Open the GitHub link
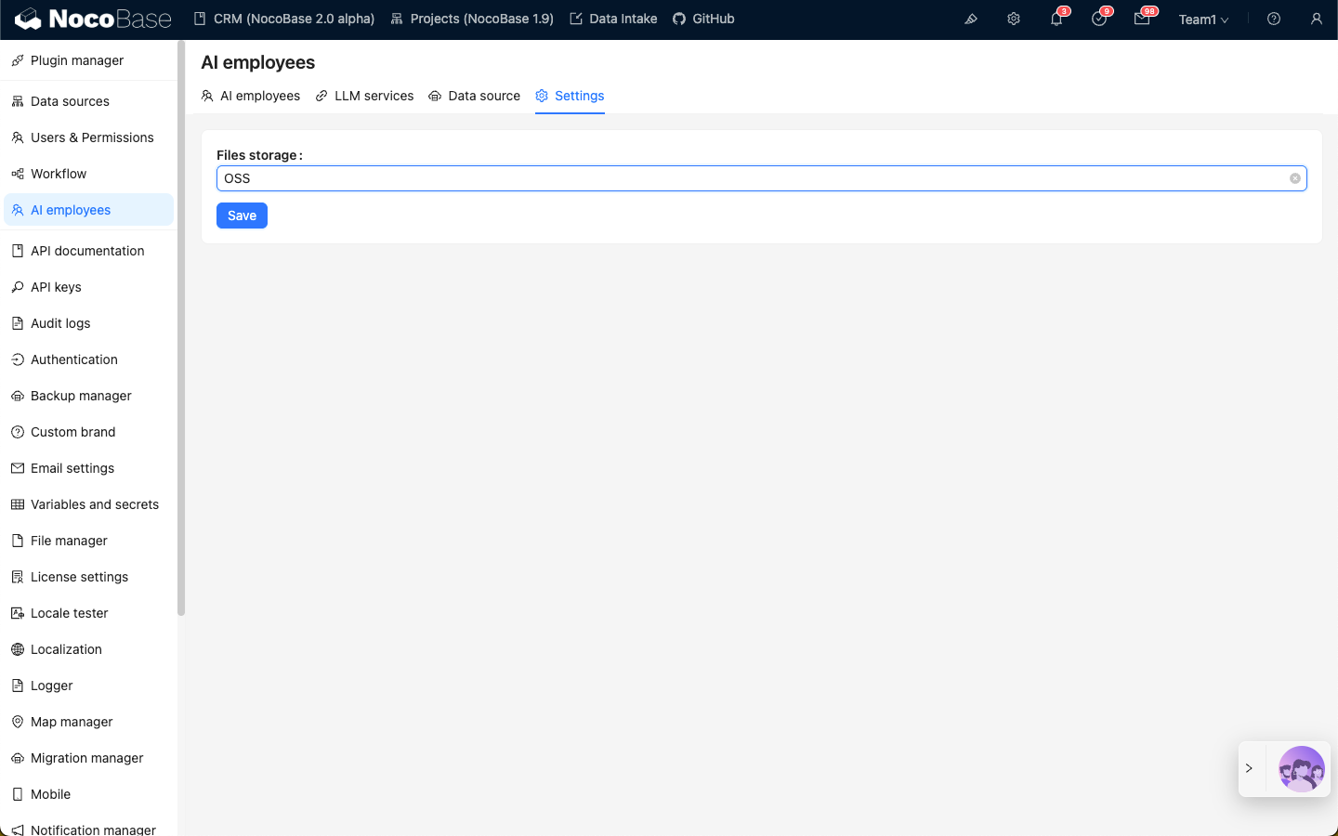Viewport: 1338px width, 836px height. pos(703,19)
